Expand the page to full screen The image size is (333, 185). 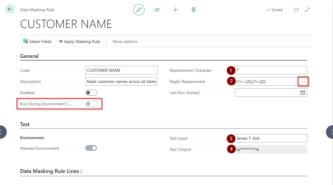pyautogui.click(x=307, y=9)
